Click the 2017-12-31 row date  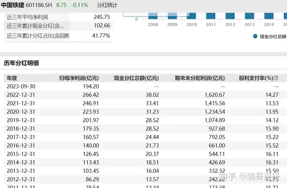[x=21, y=137]
